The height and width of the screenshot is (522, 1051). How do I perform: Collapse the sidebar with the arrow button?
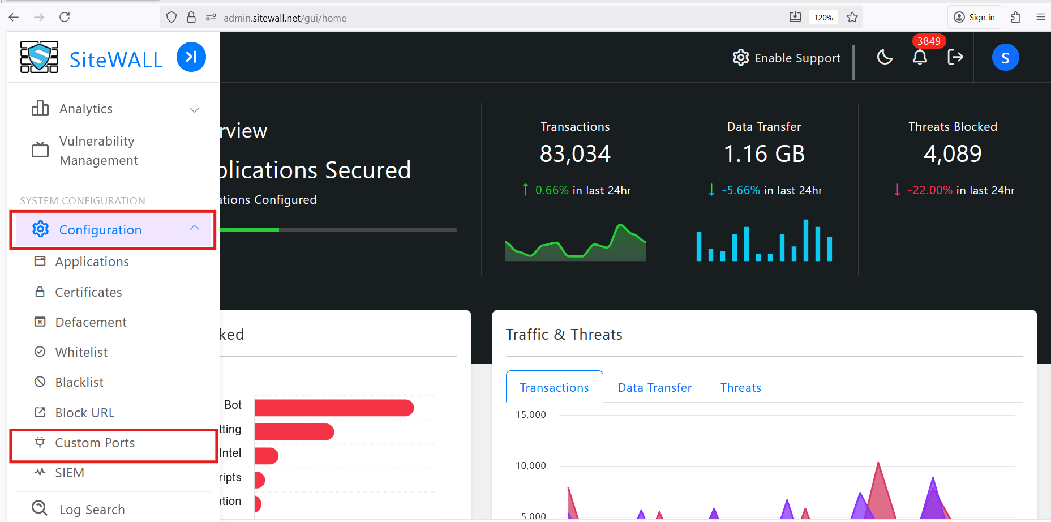click(x=191, y=57)
